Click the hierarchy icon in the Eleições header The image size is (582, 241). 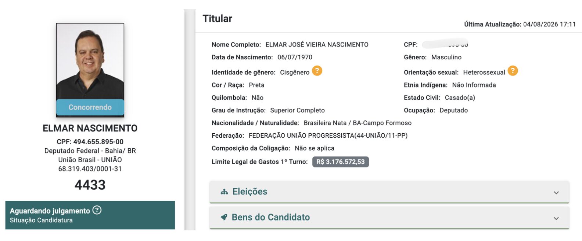pyautogui.click(x=224, y=192)
